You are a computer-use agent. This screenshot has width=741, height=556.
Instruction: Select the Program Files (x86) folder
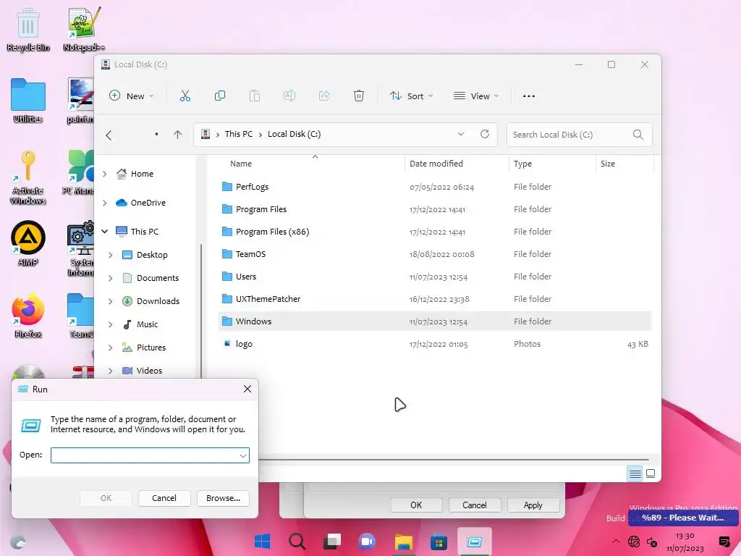[435, 232]
